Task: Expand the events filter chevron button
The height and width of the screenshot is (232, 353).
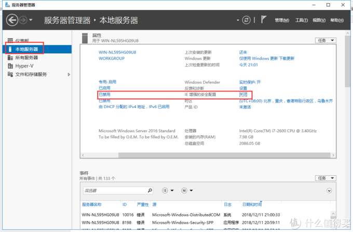Action: tap(329, 191)
